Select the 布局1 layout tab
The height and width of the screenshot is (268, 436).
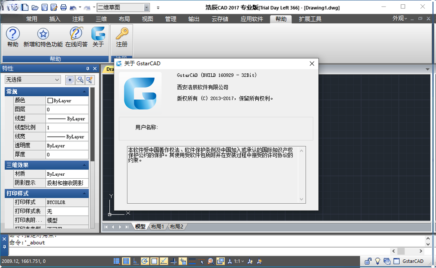pos(157,227)
